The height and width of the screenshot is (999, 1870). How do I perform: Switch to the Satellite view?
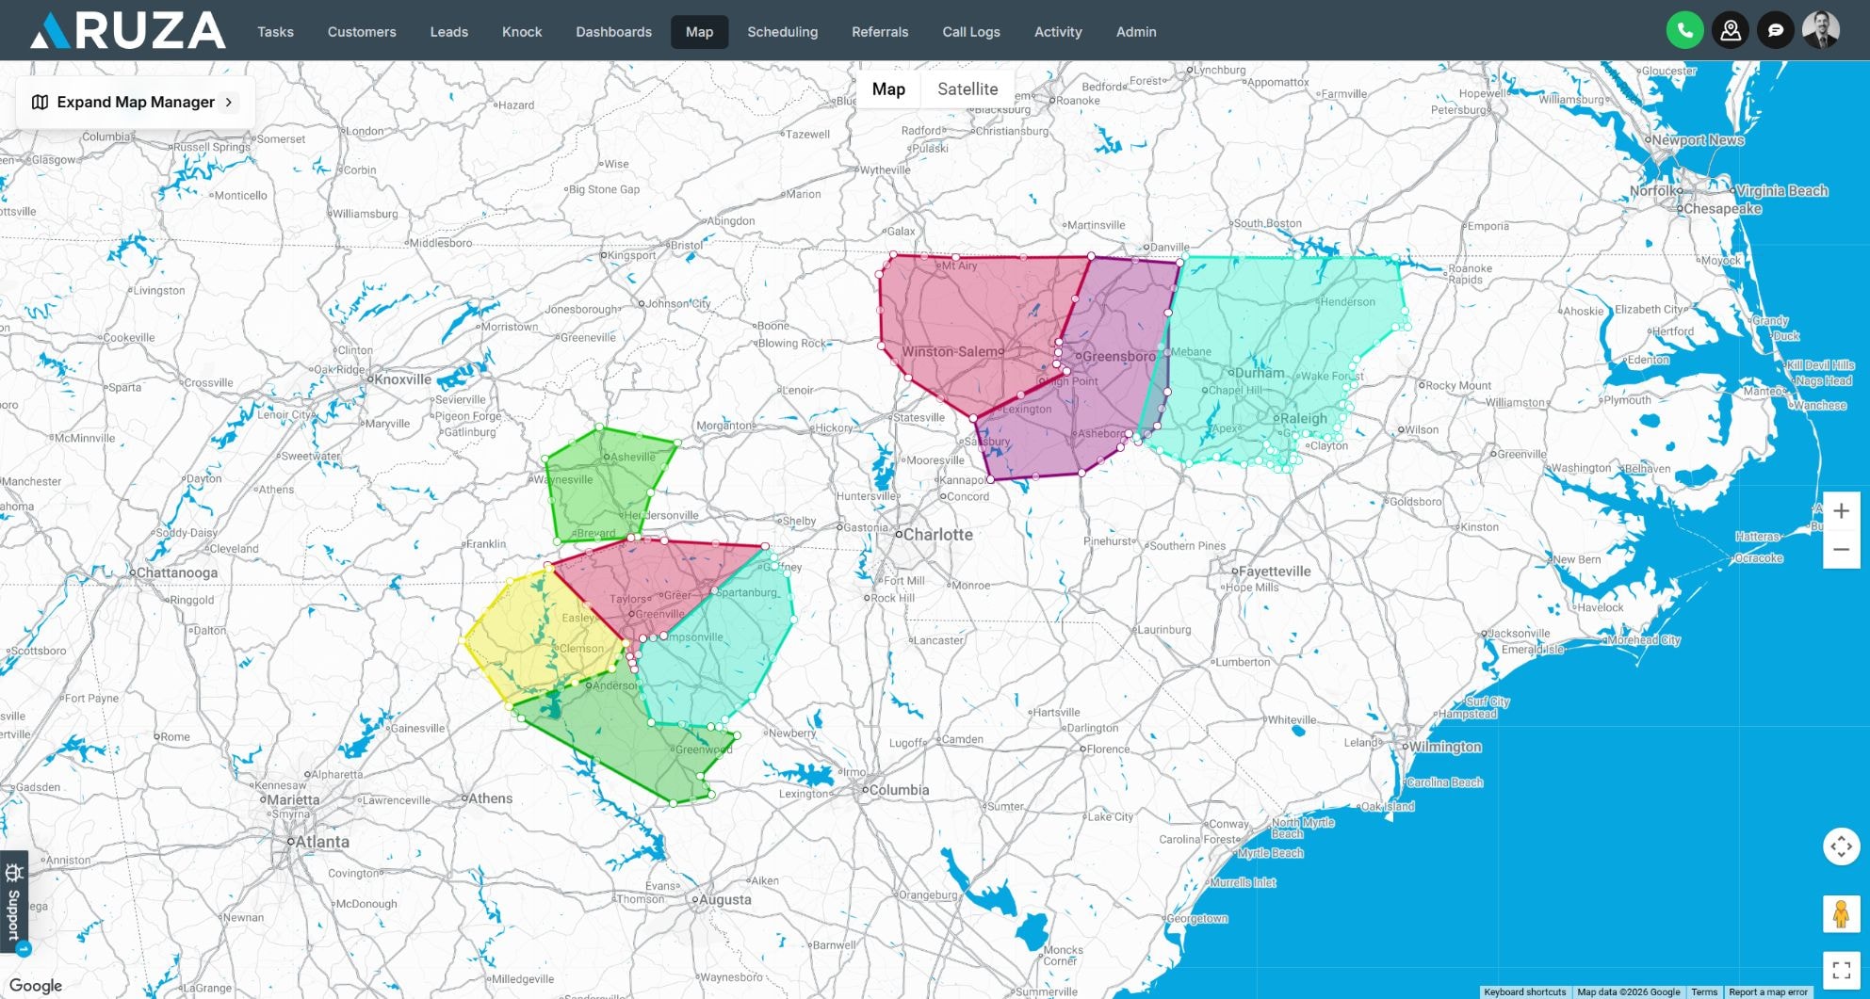[x=968, y=89]
